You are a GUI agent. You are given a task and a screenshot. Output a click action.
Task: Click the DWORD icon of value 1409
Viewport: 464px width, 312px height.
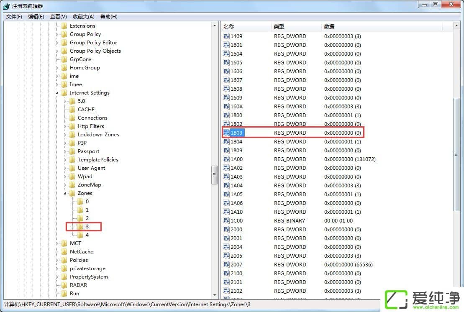click(x=226, y=36)
